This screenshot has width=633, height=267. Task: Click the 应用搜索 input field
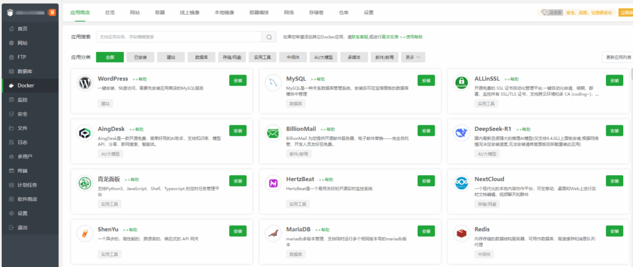coord(179,37)
